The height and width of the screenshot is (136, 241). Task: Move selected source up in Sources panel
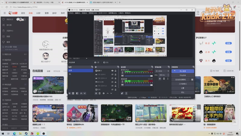pyautogui.click(x=108, y=93)
